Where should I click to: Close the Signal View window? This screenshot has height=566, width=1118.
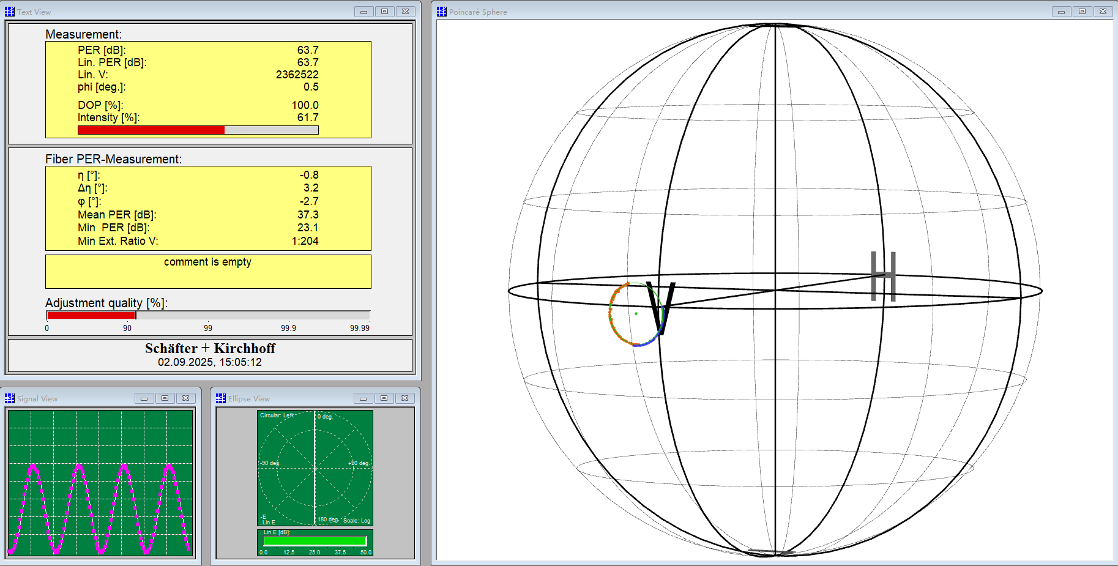[x=185, y=398]
